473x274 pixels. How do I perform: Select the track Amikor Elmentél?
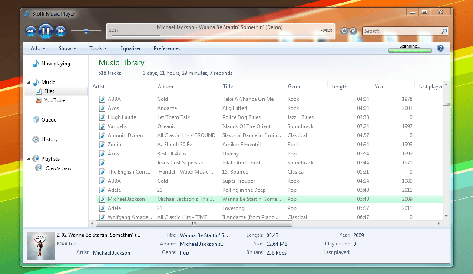point(241,145)
